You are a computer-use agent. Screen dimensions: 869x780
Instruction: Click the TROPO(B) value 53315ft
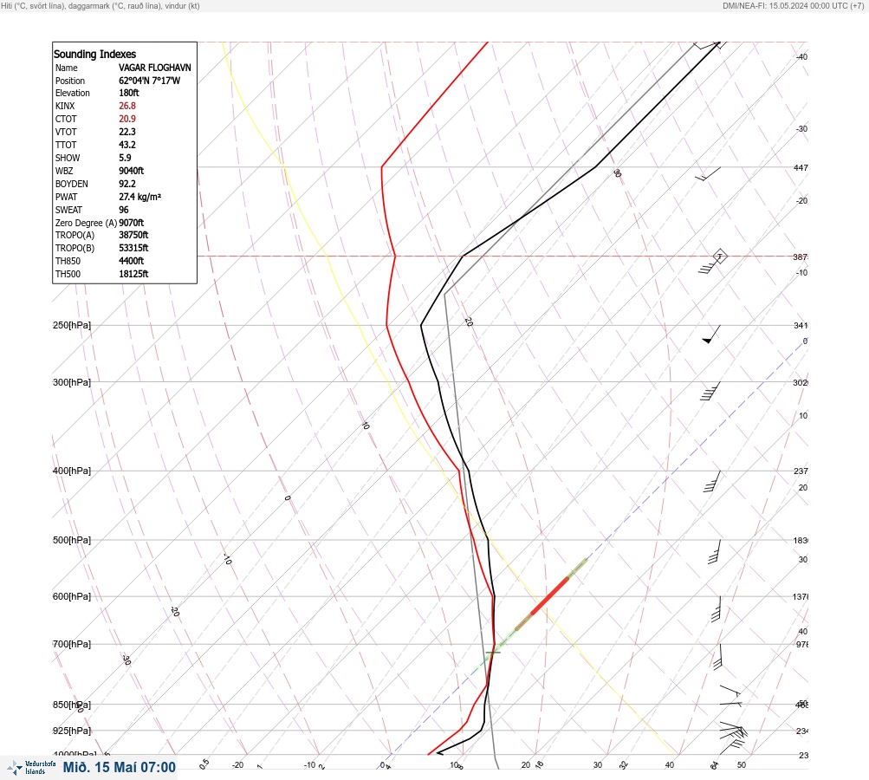point(133,248)
